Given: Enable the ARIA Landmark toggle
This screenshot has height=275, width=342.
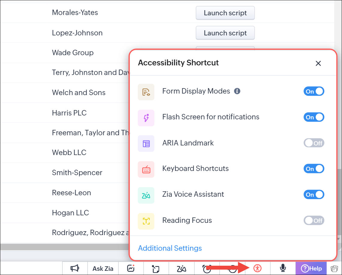Looking at the screenshot, I should coord(314,143).
